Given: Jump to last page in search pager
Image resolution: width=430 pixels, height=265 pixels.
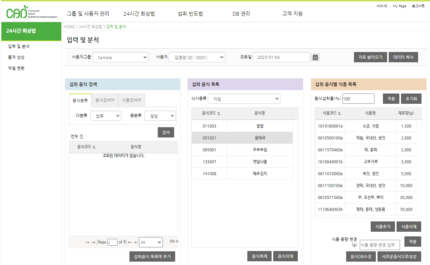Looking at the screenshot, I should [136, 242].
